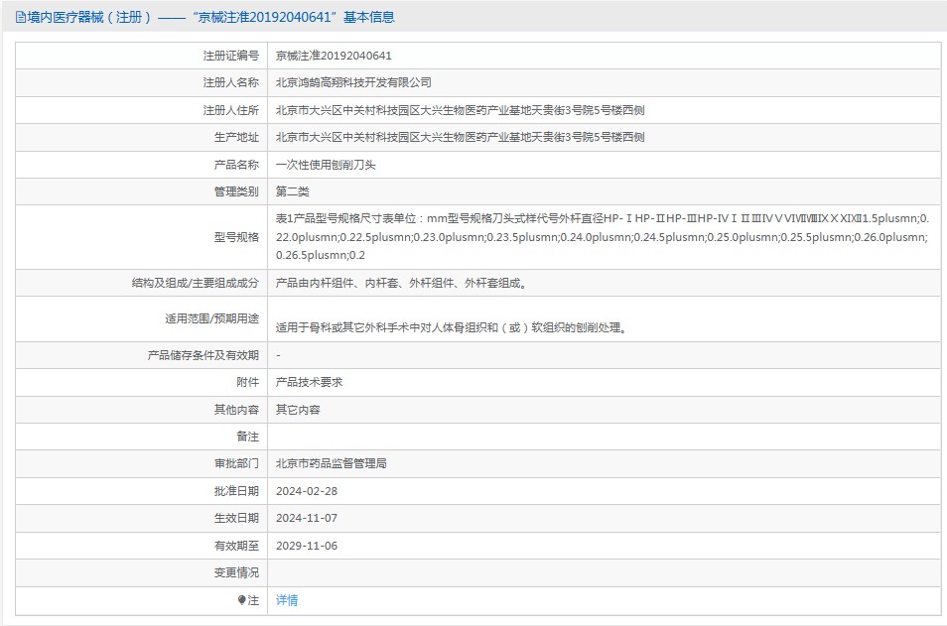Click approval date 2024-02-28
The width and height of the screenshot is (947, 626).
tap(307, 491)
